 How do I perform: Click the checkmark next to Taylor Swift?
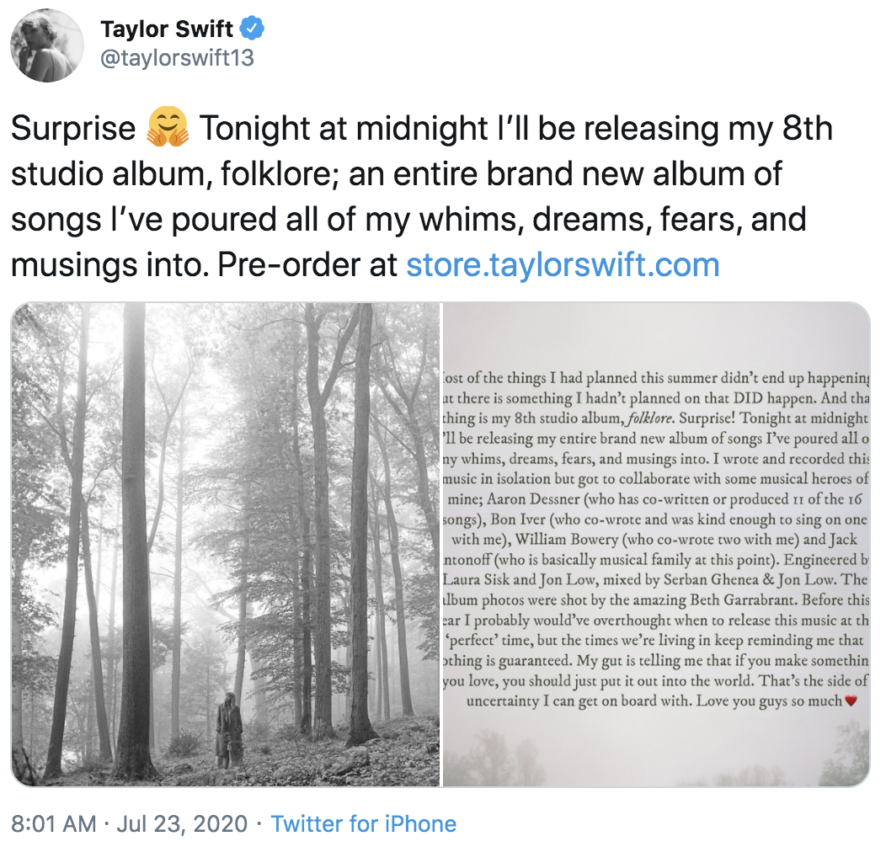tap(251, 28)
